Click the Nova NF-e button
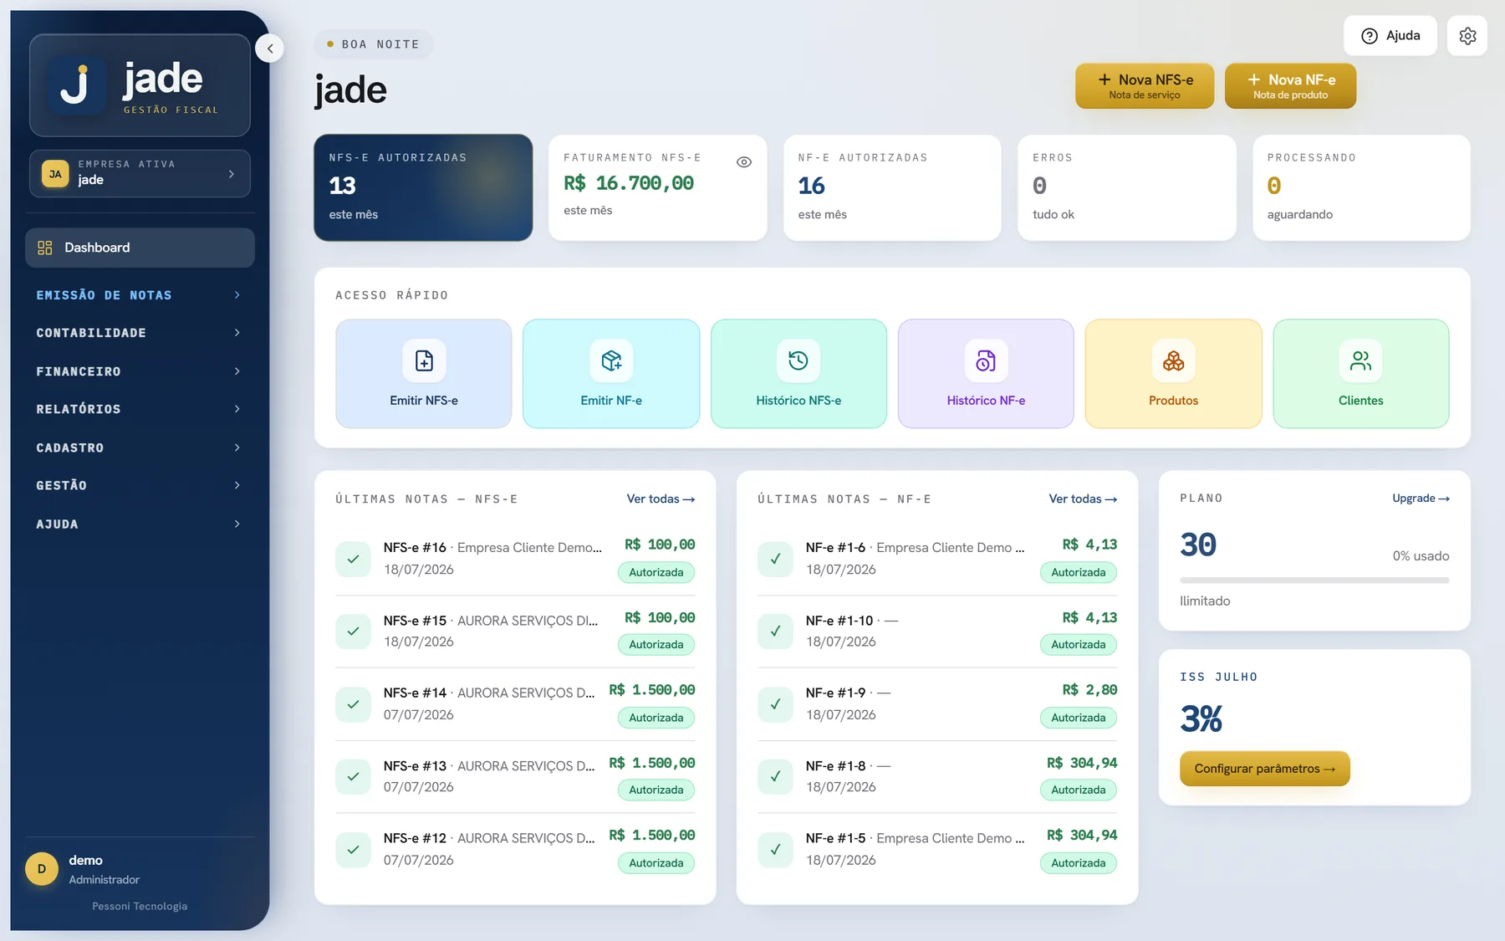 point(1290,86)
